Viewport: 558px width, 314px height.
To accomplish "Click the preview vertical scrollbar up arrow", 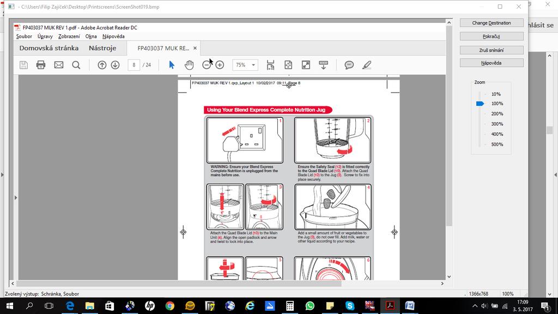I will pyautogui.click(x=449, y=22).
